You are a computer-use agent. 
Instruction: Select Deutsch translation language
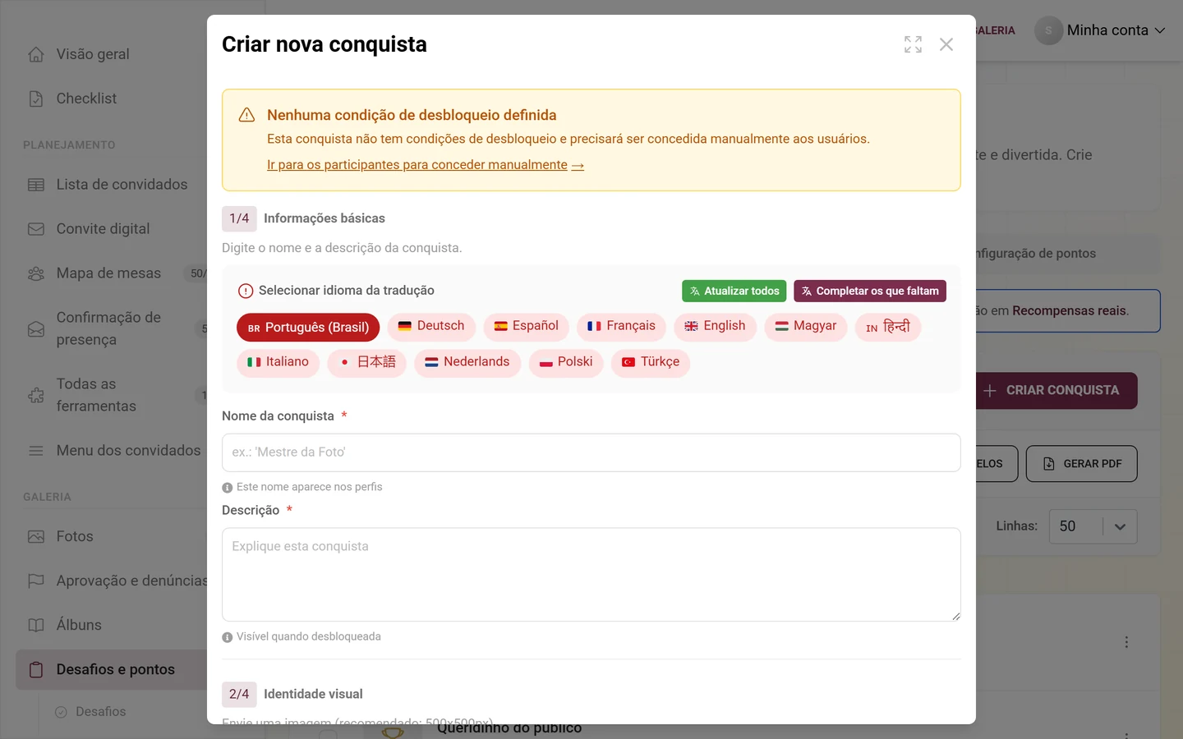tap(431, 327)
